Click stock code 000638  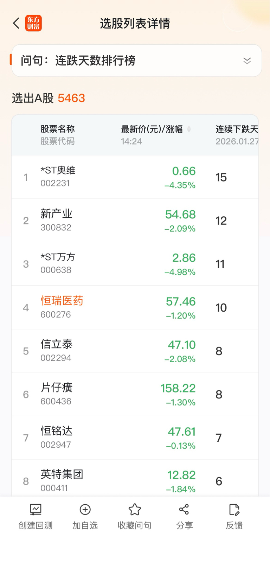click(56, 270)
